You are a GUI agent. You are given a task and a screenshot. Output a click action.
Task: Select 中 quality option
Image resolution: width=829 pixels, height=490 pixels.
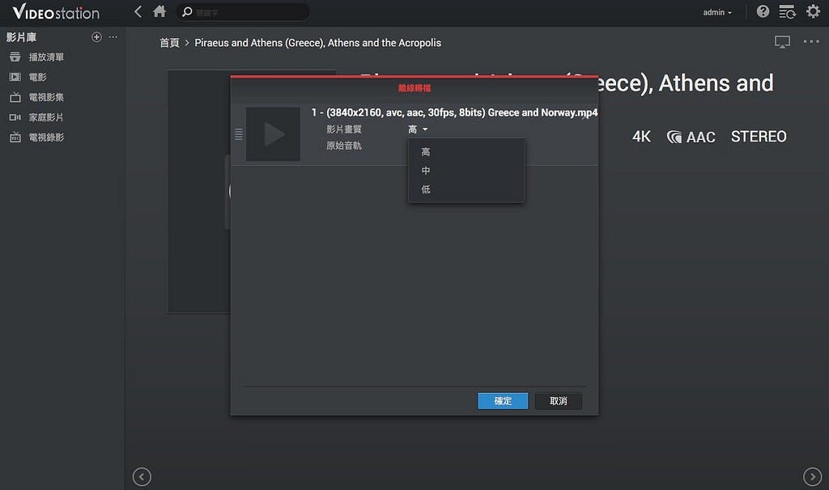[x=466, y=171]
